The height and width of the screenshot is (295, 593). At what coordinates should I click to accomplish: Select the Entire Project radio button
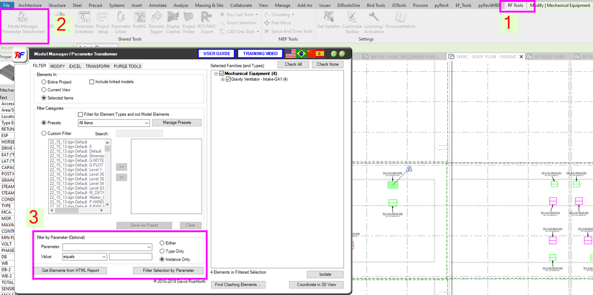pos(44,82)
